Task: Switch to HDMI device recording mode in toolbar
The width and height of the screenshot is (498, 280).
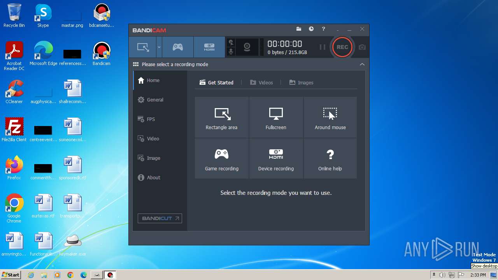Action: (209, 47)
